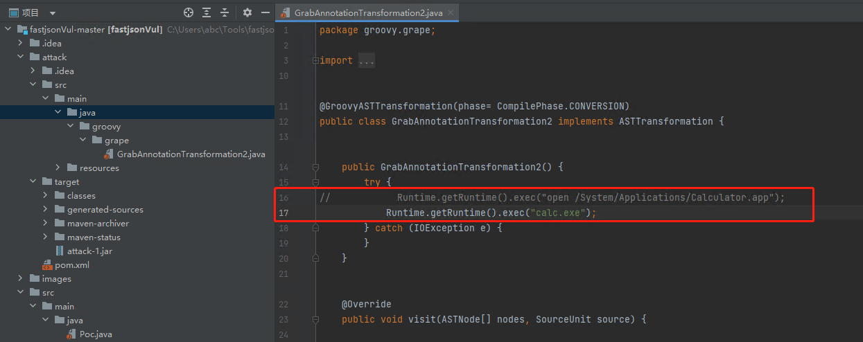
Task: Click the maven-status folder icon
Action: click(60, 237)
